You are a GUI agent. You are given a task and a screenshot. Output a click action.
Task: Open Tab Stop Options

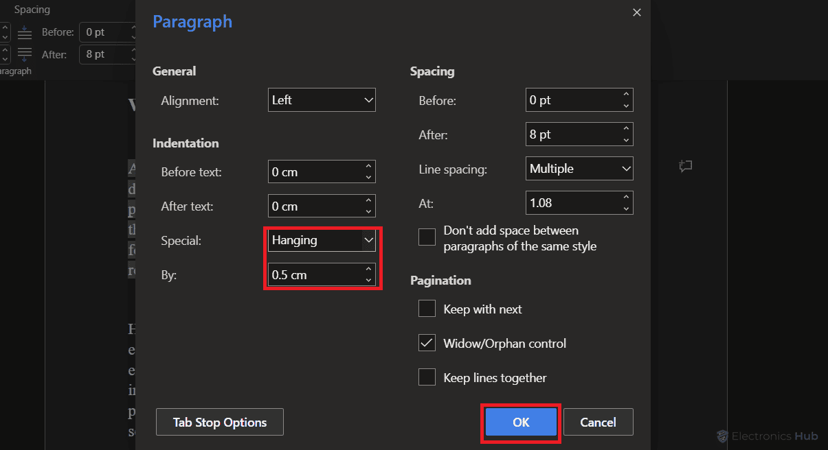(x=219, y=423)
